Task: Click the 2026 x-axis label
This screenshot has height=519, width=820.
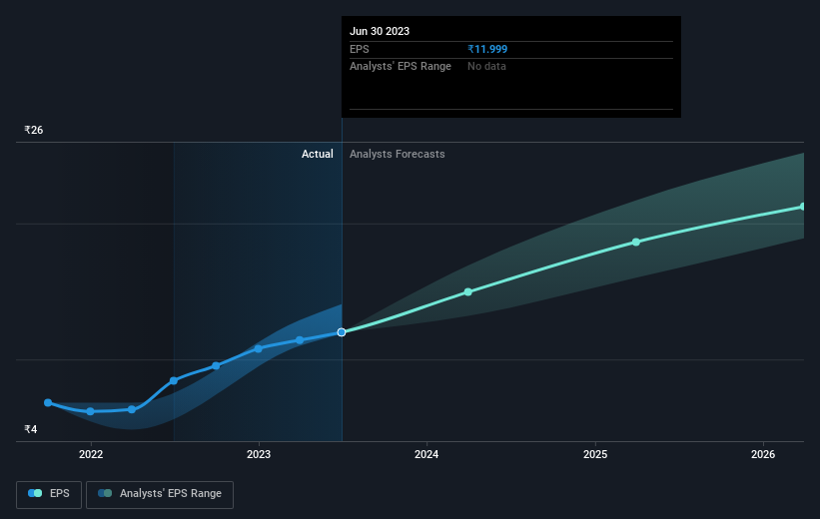Action: point(763,454)
